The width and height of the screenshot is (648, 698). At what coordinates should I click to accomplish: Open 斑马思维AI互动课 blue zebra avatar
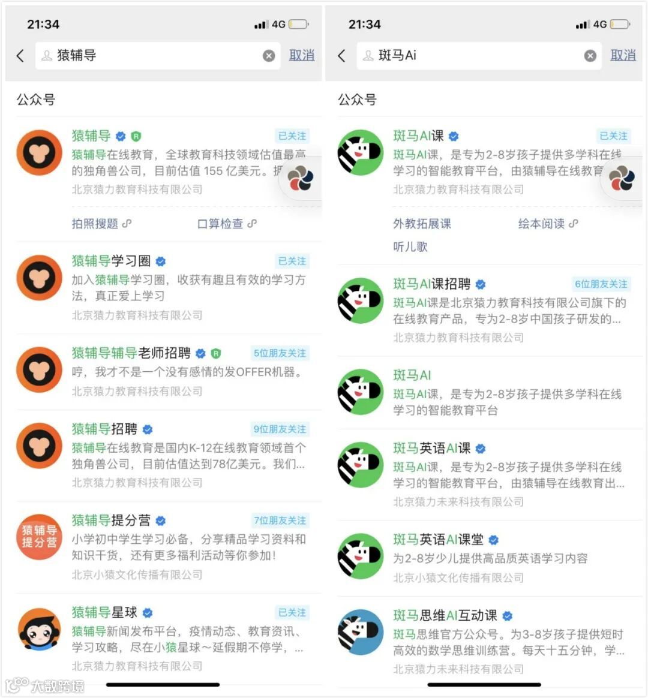pos(360,632)
